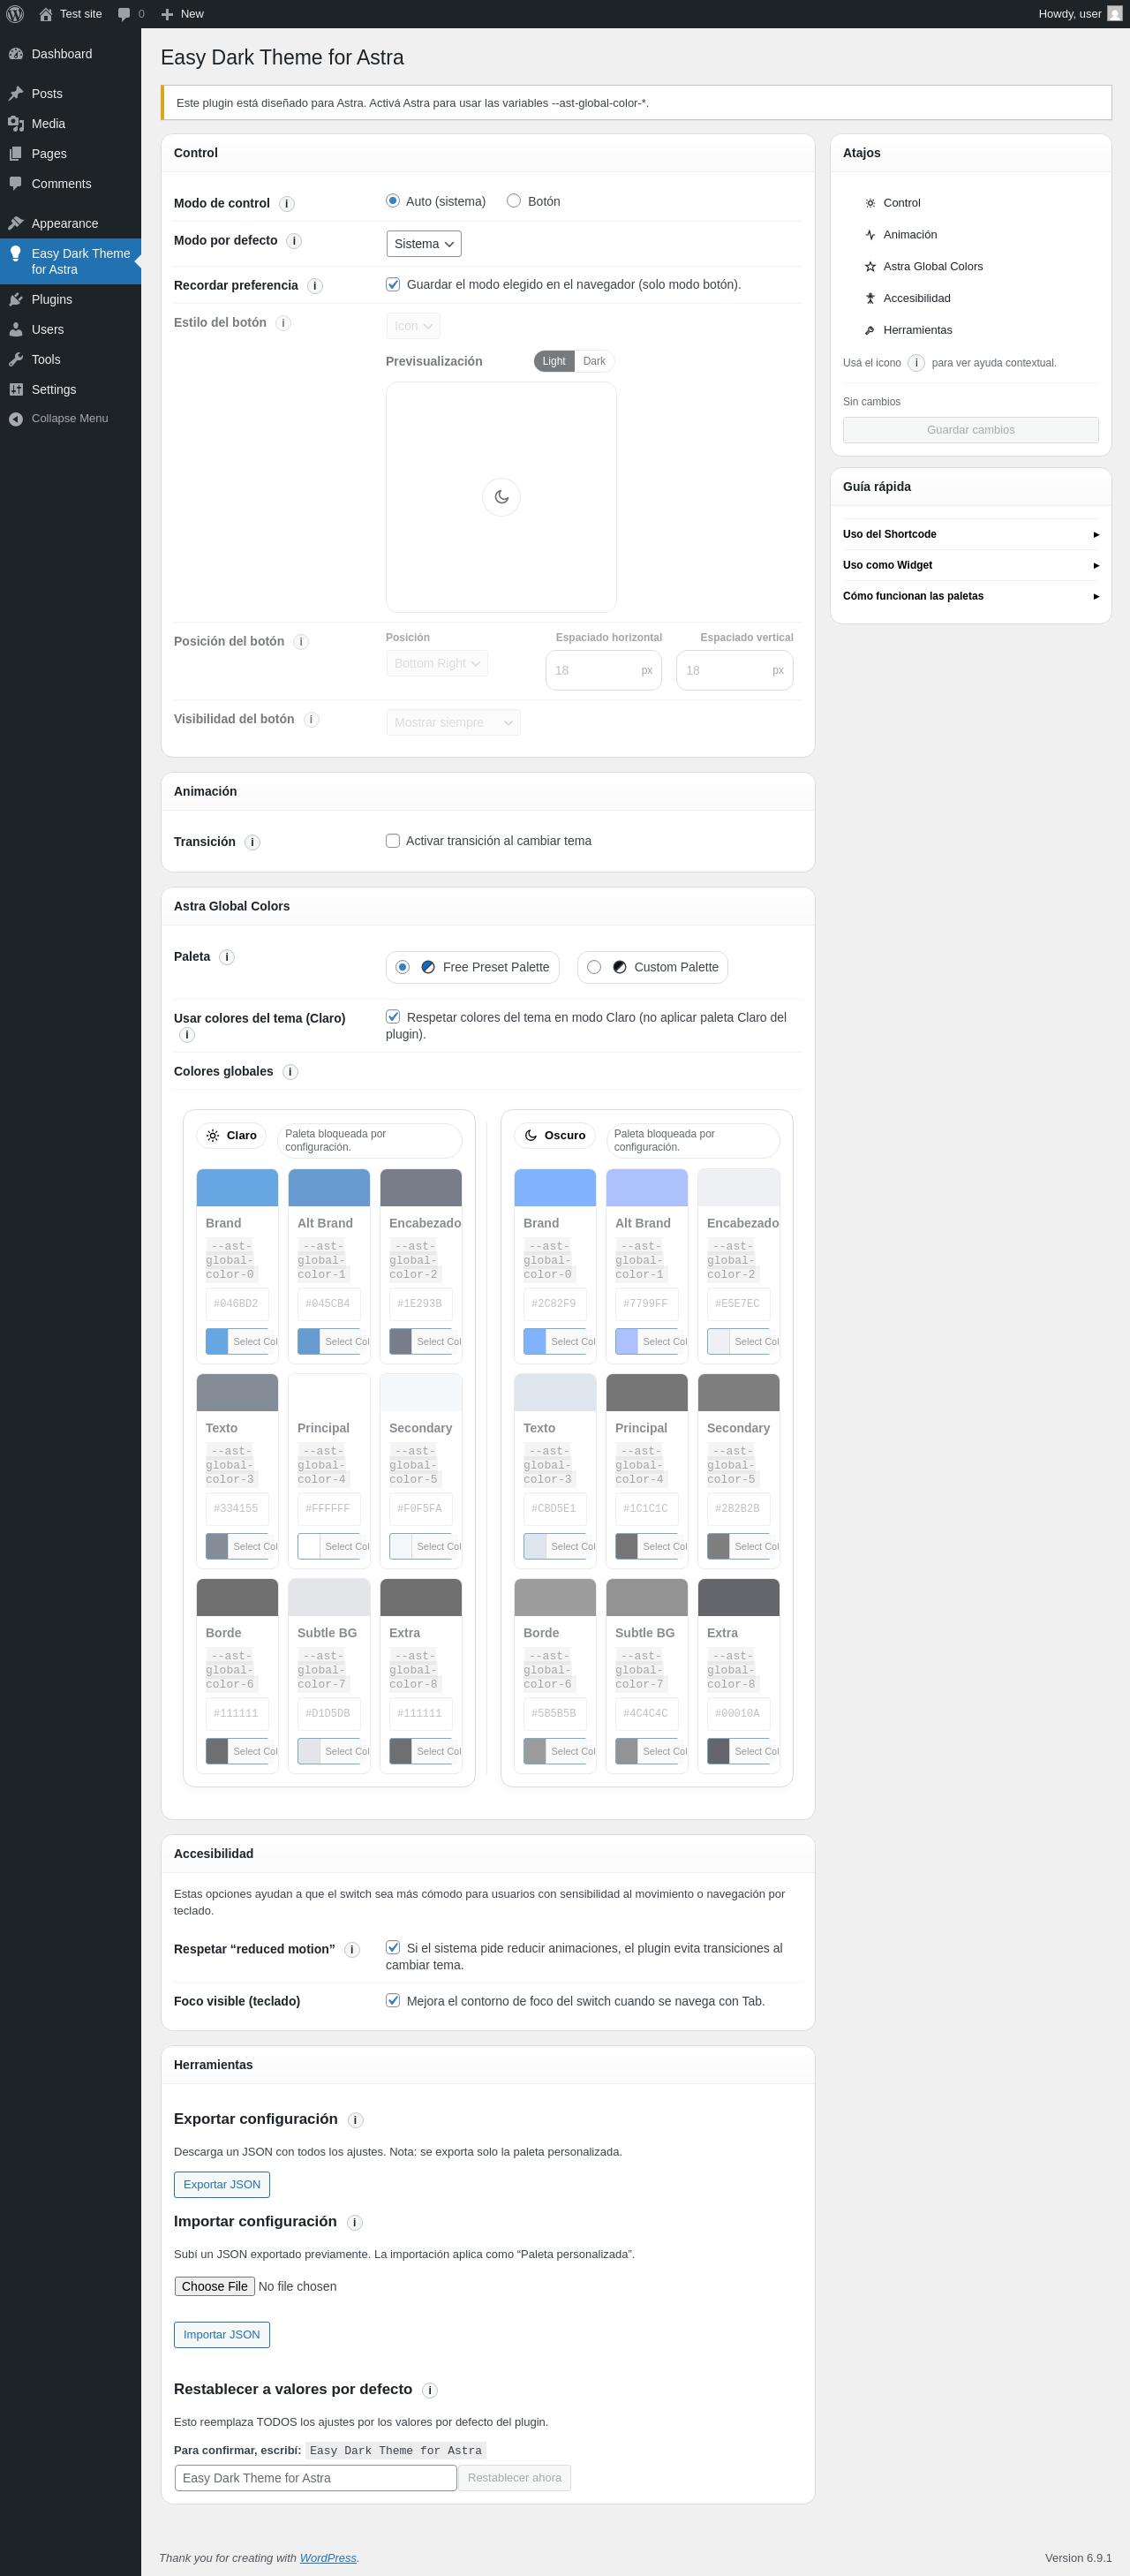Viewport: 1130px width, 2576px height.
Task: Click Importar JSON button
Action: (x=222, y=2335)
